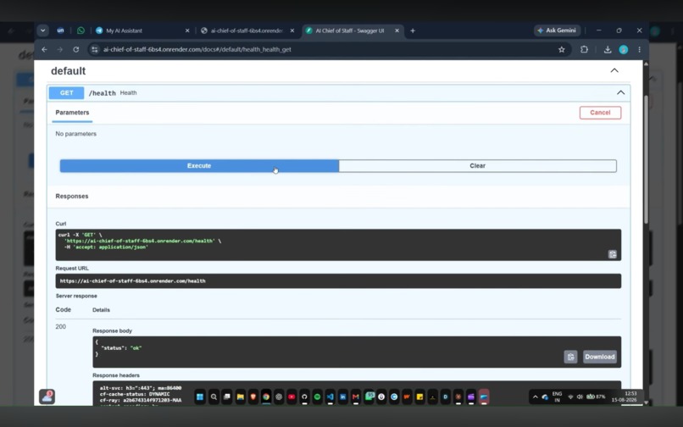Viewport: 683px width, 427px height.
Task: Click the Request URL text box
Action: pyautogui.click(x=338, y=281)
